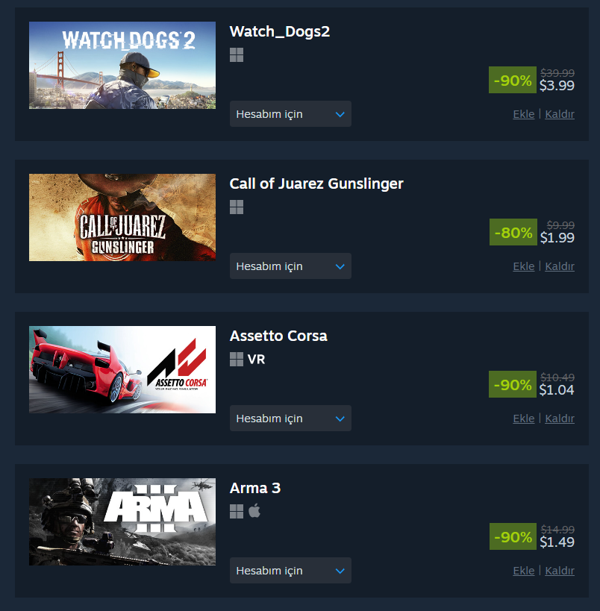Expand the Hesabım için dropdown for Assetto Corsa

[x=290, y=418]
